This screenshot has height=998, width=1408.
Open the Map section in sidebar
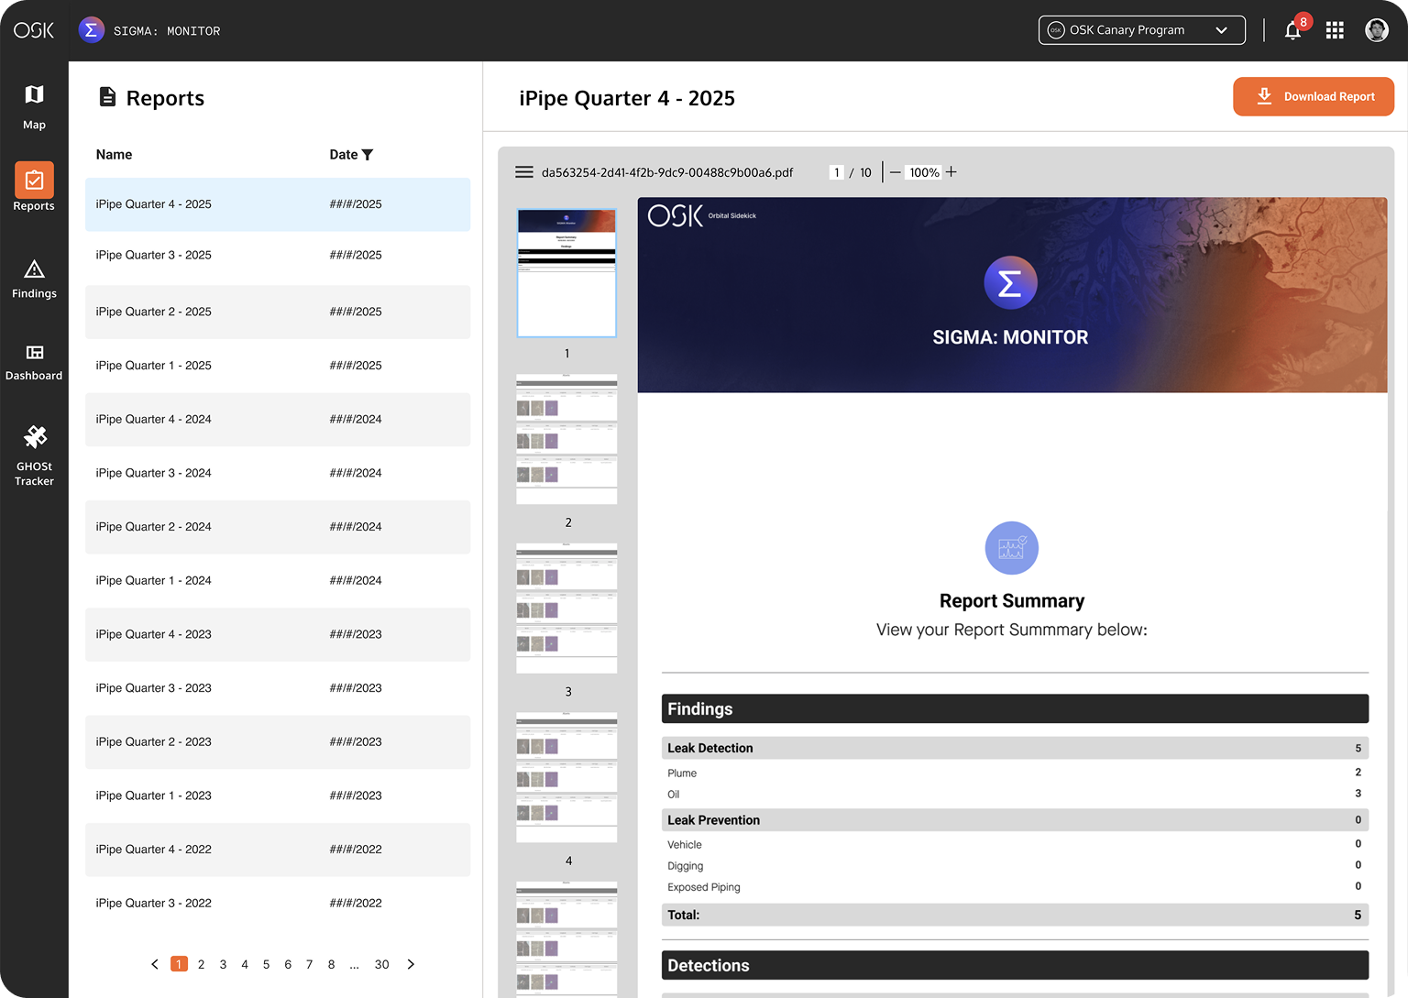tap(34, 107)
